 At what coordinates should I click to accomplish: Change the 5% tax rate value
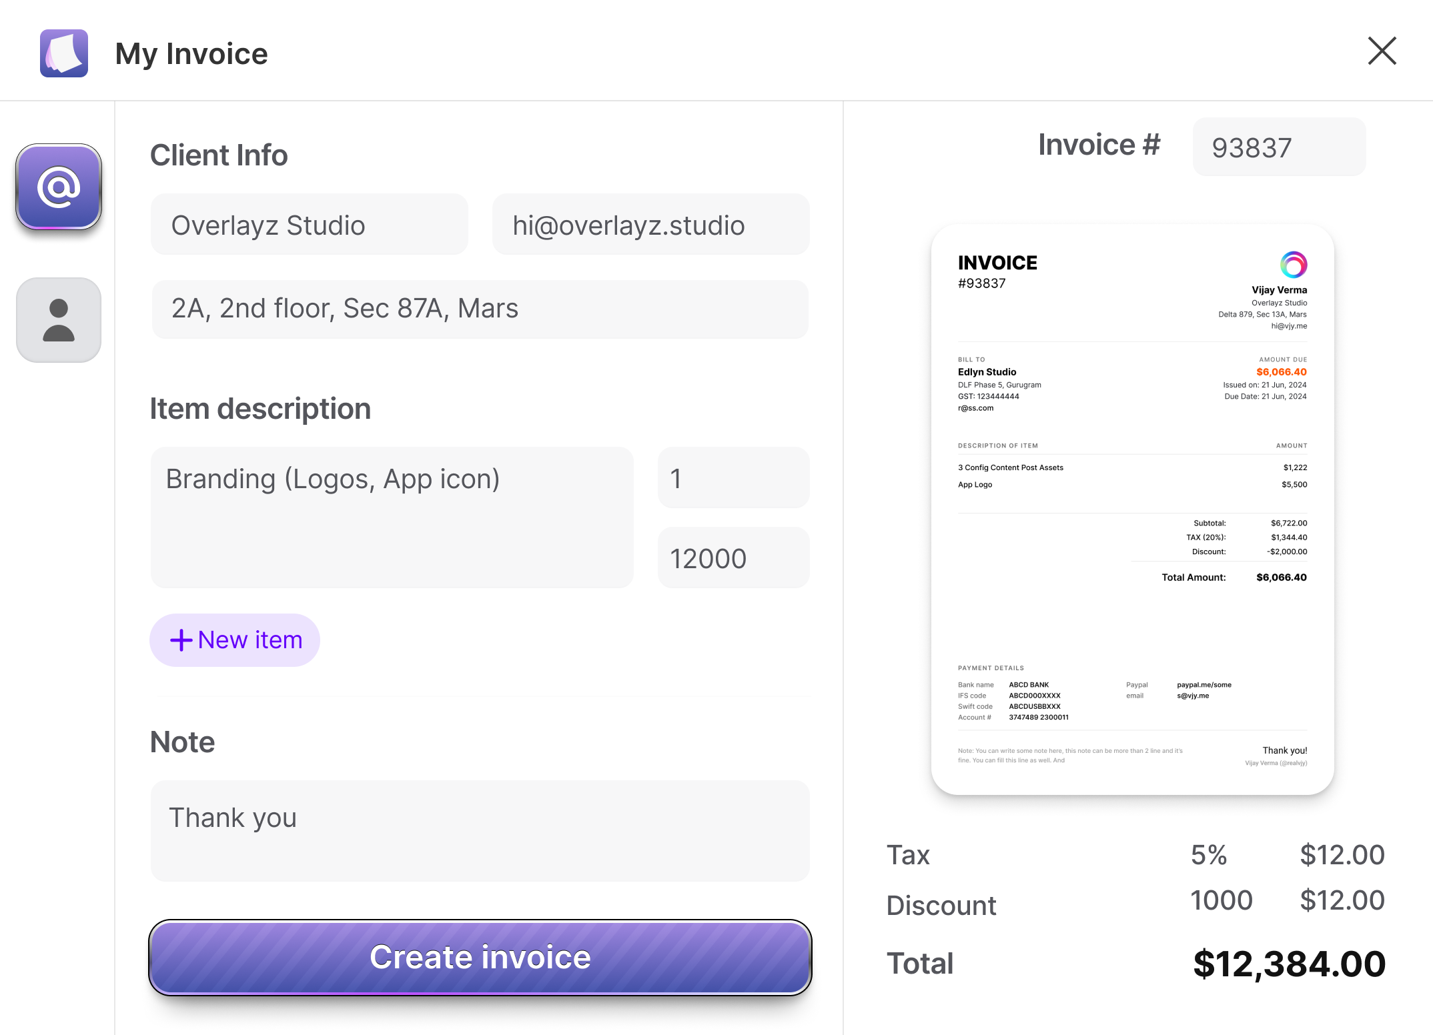click(1208, 855)
